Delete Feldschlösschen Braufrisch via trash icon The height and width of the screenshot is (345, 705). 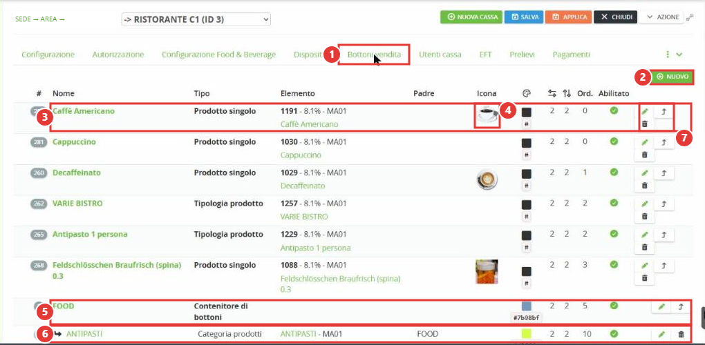pos(645,277)
